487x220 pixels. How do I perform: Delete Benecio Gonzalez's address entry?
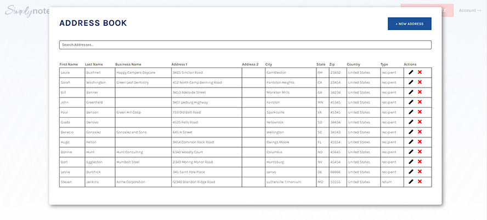tap(420, 132)
